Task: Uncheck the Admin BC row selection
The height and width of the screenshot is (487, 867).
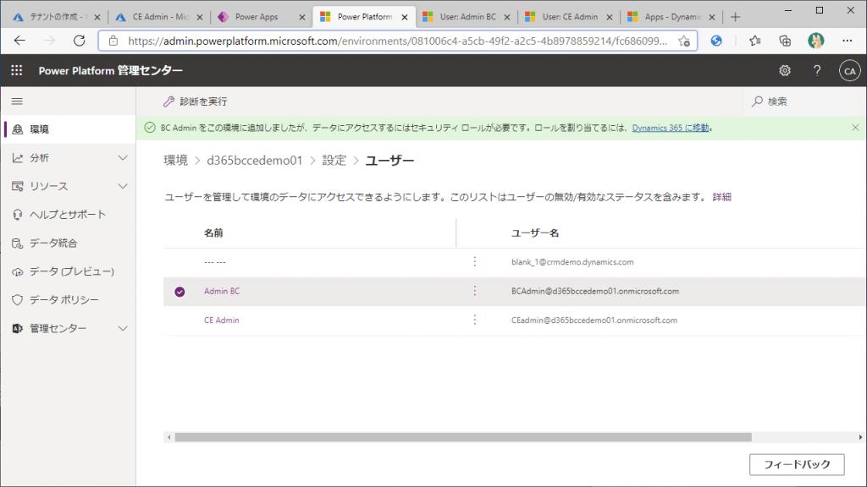Action: pos(179,292)
